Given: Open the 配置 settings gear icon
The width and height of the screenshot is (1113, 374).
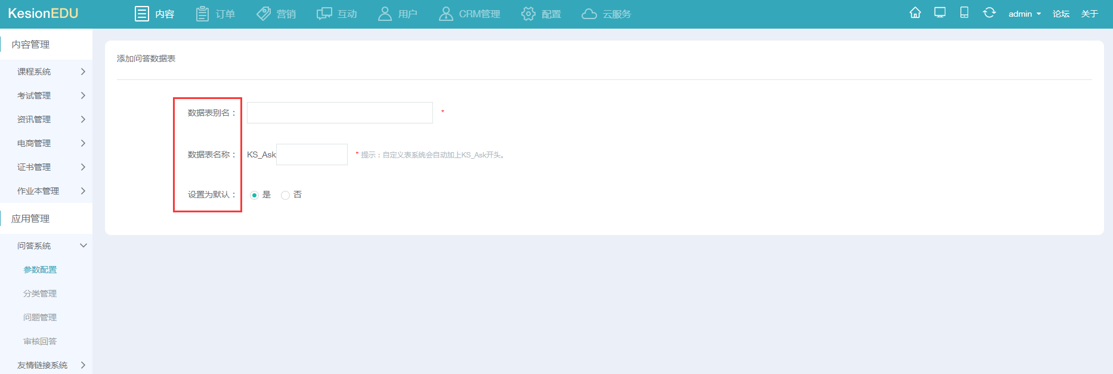Looking at the screenshot, I should [528, 14].
